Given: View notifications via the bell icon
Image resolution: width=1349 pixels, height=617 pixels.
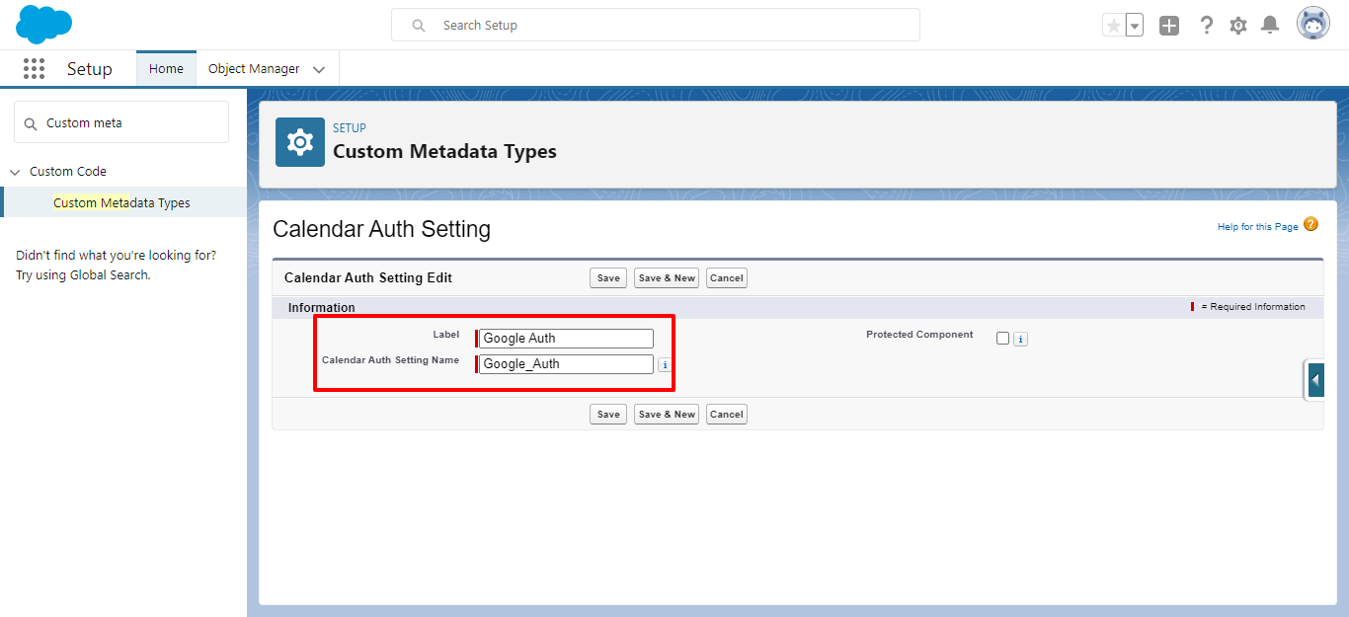Looking at the screenshot, I should [1271, 26].
